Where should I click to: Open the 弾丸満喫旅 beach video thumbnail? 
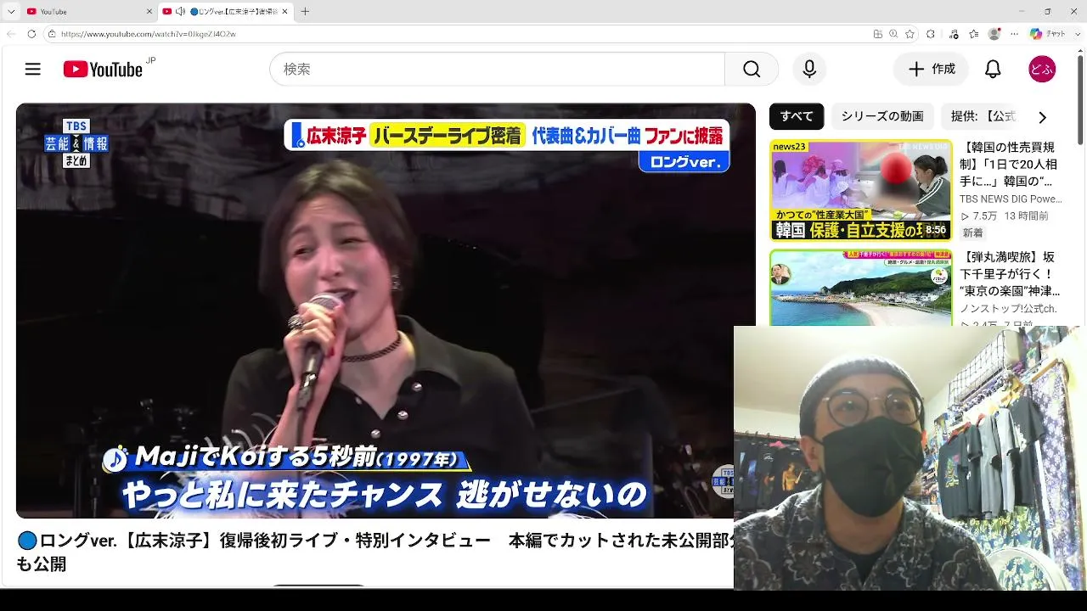pyautogui.click(x=861, y=288)
